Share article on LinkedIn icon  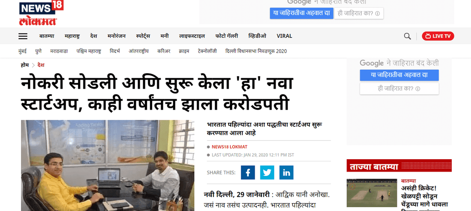(x=286, y=172)
